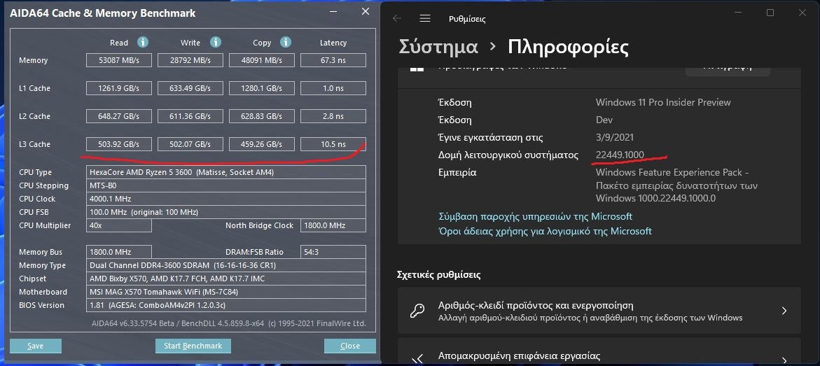The height and width of the screenshot is (366, 820).
Task: Click the edition text Windows 11 Pro Insider Preview
Action: (663, 102)
